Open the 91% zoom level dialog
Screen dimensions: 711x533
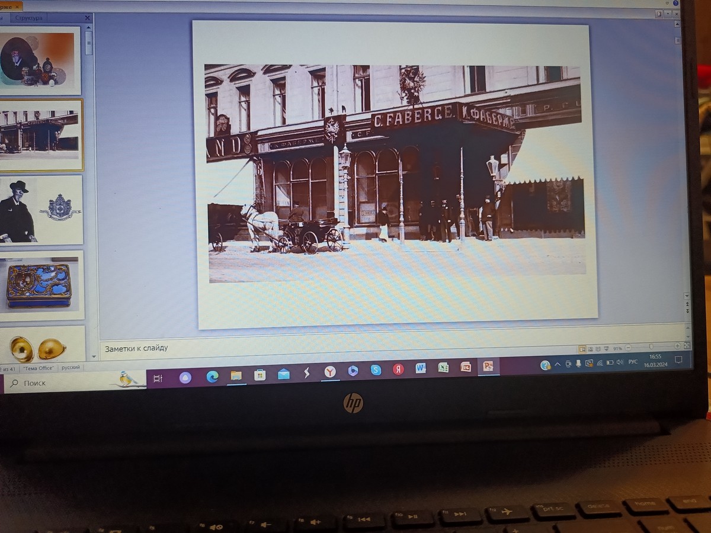(617, 348)
